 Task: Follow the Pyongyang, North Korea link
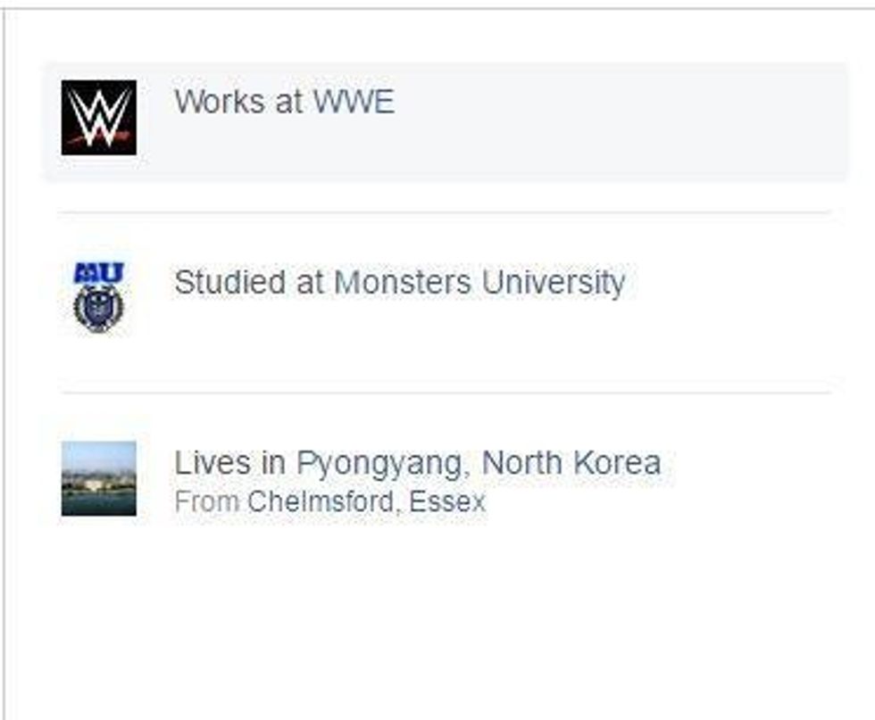click(479, 463)
